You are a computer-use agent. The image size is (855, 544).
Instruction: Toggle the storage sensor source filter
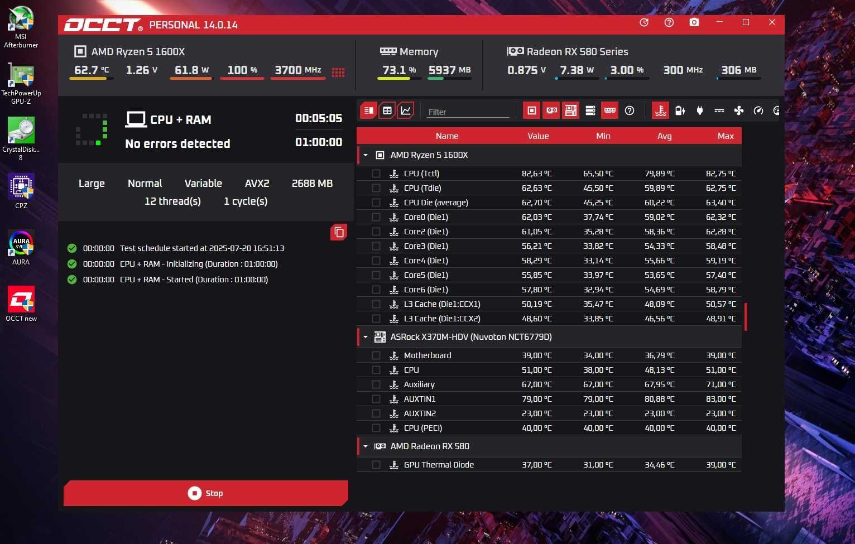pos(590,110)
